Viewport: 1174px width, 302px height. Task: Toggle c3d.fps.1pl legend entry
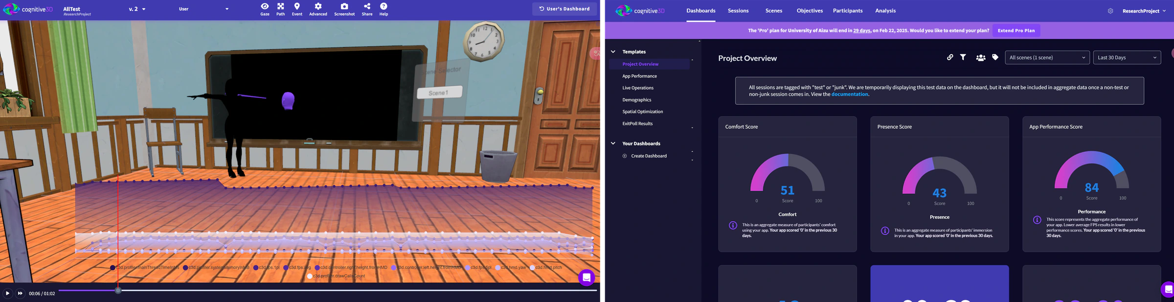pos(267,268)
